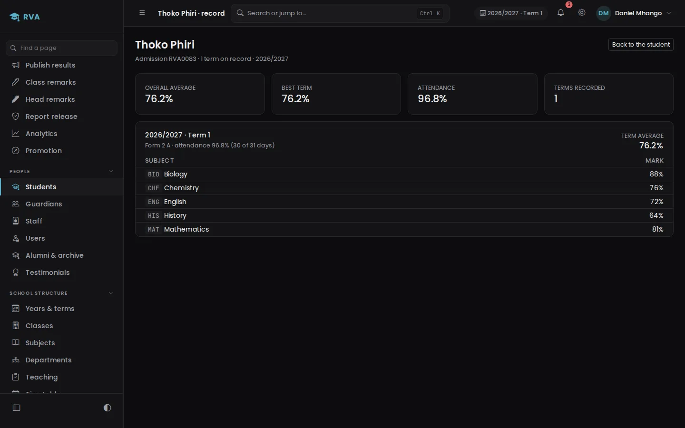Collapse the PEOPLE section chevron
The height and width of the screenshot is (428, 685).
[x=111, y=171]
